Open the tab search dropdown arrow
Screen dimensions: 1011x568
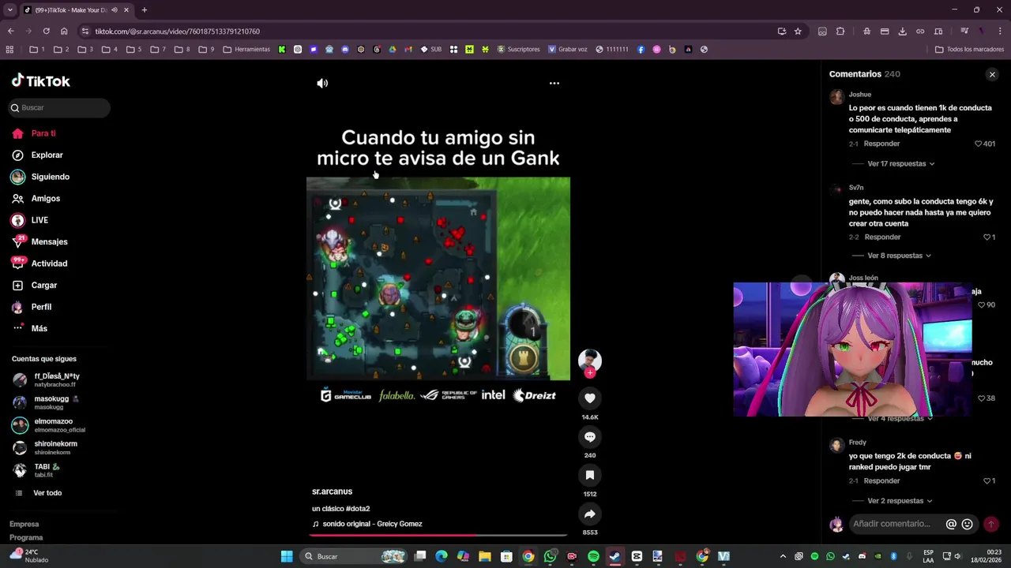tap(9, 10)
